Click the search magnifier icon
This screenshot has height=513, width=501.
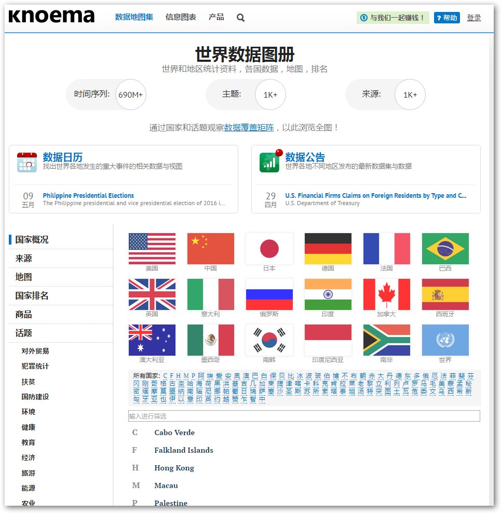pos(240,18)
